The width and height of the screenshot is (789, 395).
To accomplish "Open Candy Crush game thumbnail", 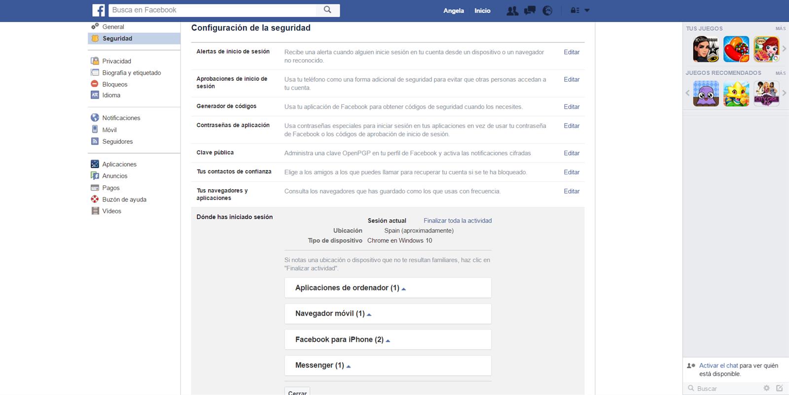I will 736,49.
